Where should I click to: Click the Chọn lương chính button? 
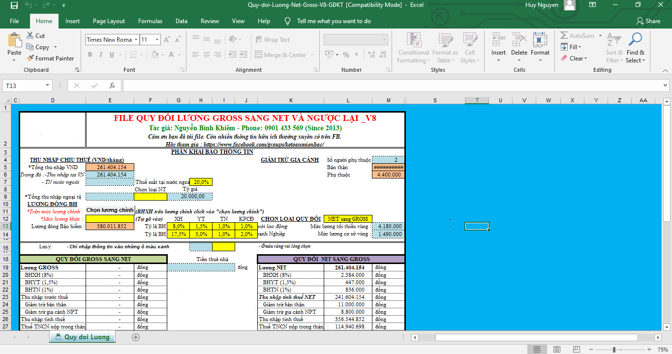coord(110,210)
